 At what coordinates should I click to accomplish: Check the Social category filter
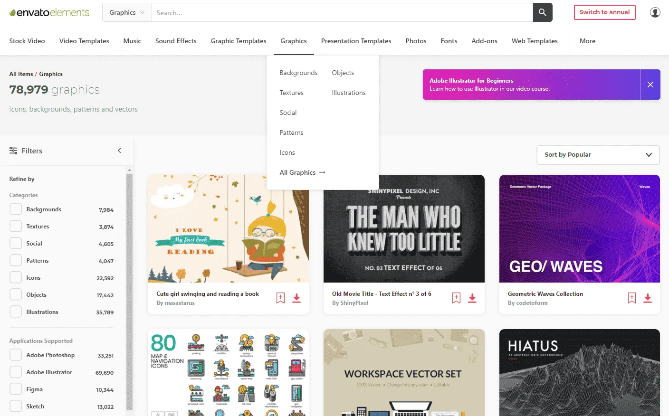[x=16, y=243]
